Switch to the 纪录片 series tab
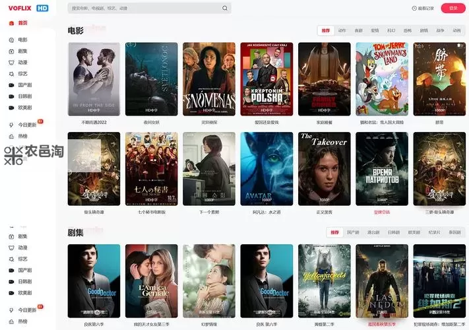469x330 pixels. [435, 232]
